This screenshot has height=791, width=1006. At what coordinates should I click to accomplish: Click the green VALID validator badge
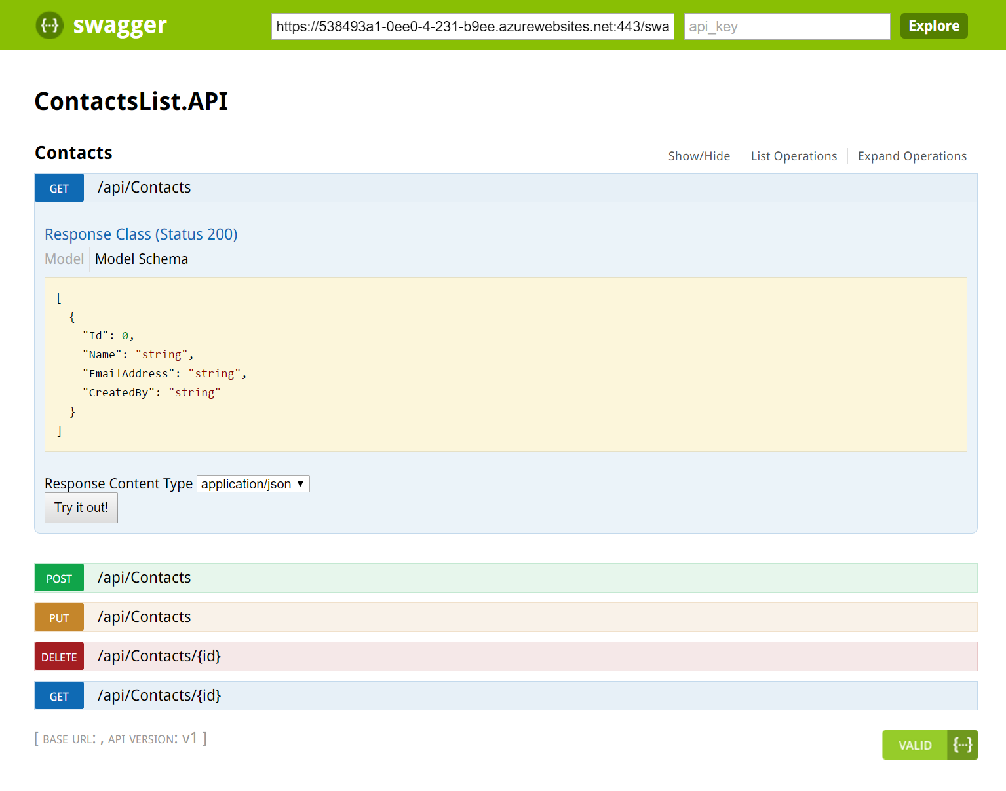pos(915,745)
